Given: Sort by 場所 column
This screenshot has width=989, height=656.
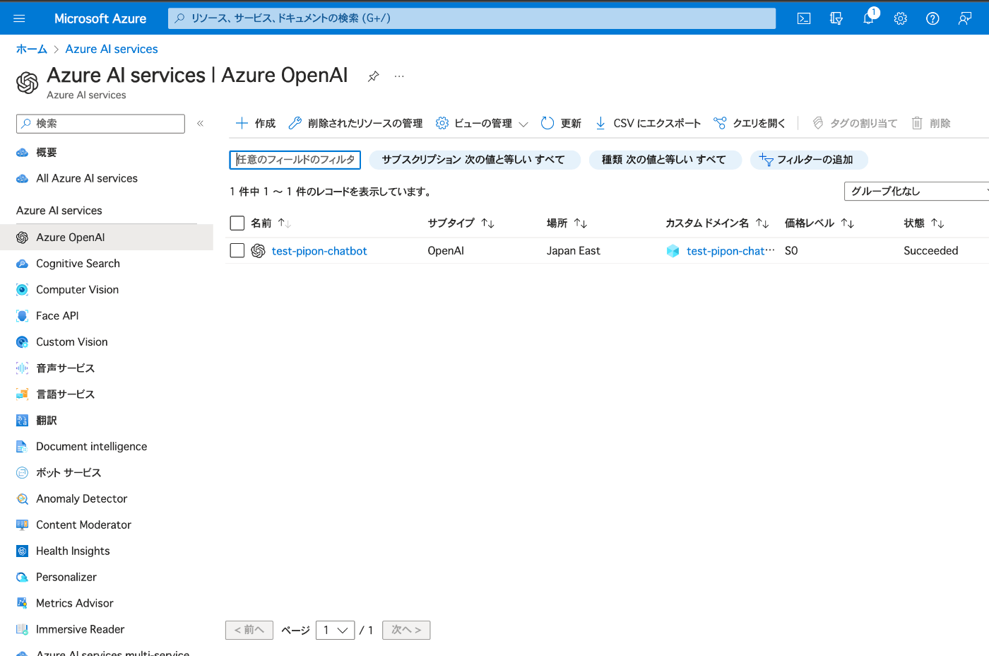Looking at the screenshot, I should coord(567,223).
